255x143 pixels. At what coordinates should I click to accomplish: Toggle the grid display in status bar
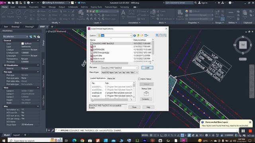click(151, 135)
